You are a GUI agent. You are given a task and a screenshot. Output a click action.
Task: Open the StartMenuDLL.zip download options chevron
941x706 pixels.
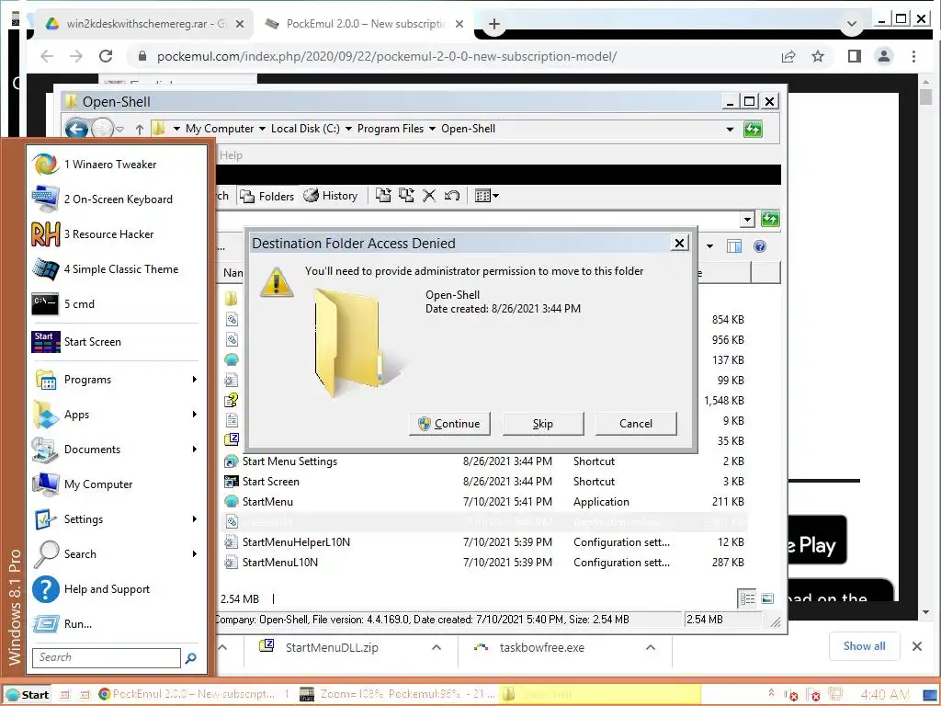coord(436,648)
